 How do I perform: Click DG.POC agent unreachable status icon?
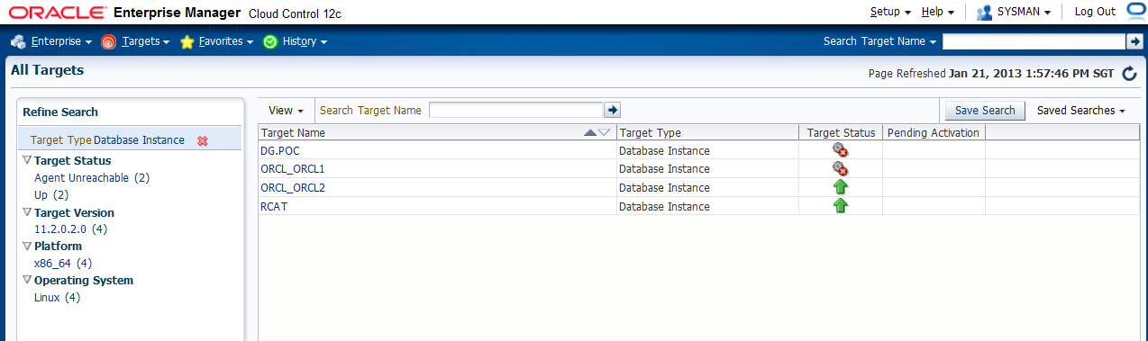tap(841, 150)
